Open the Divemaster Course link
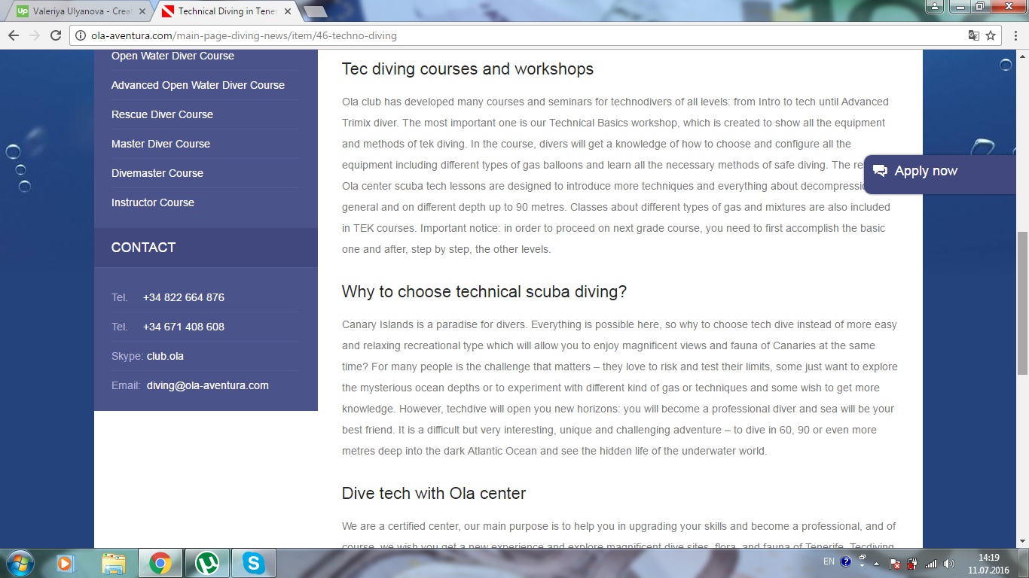The height and width of the screenshot is (578, 1029). 157,173
